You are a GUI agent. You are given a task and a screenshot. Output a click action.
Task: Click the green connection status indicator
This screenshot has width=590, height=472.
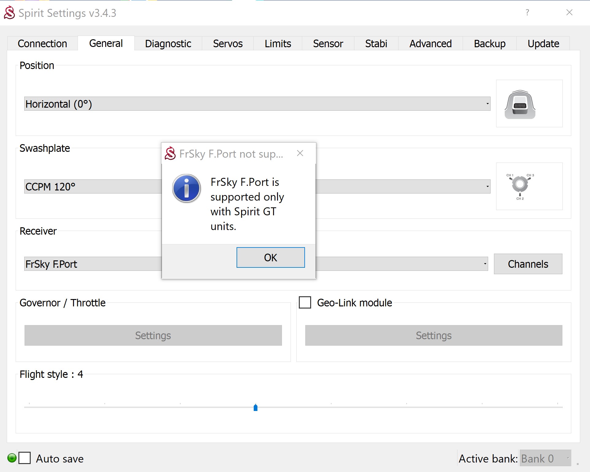pyautogui.click(x=12, y=458)
